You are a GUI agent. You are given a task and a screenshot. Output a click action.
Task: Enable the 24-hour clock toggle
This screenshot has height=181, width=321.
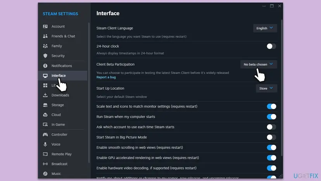tap(271, 46)
